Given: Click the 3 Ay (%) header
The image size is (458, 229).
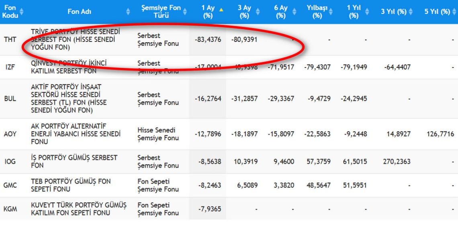Looking at the screenshot, I should pyautogui.click(x=244, y=12).
